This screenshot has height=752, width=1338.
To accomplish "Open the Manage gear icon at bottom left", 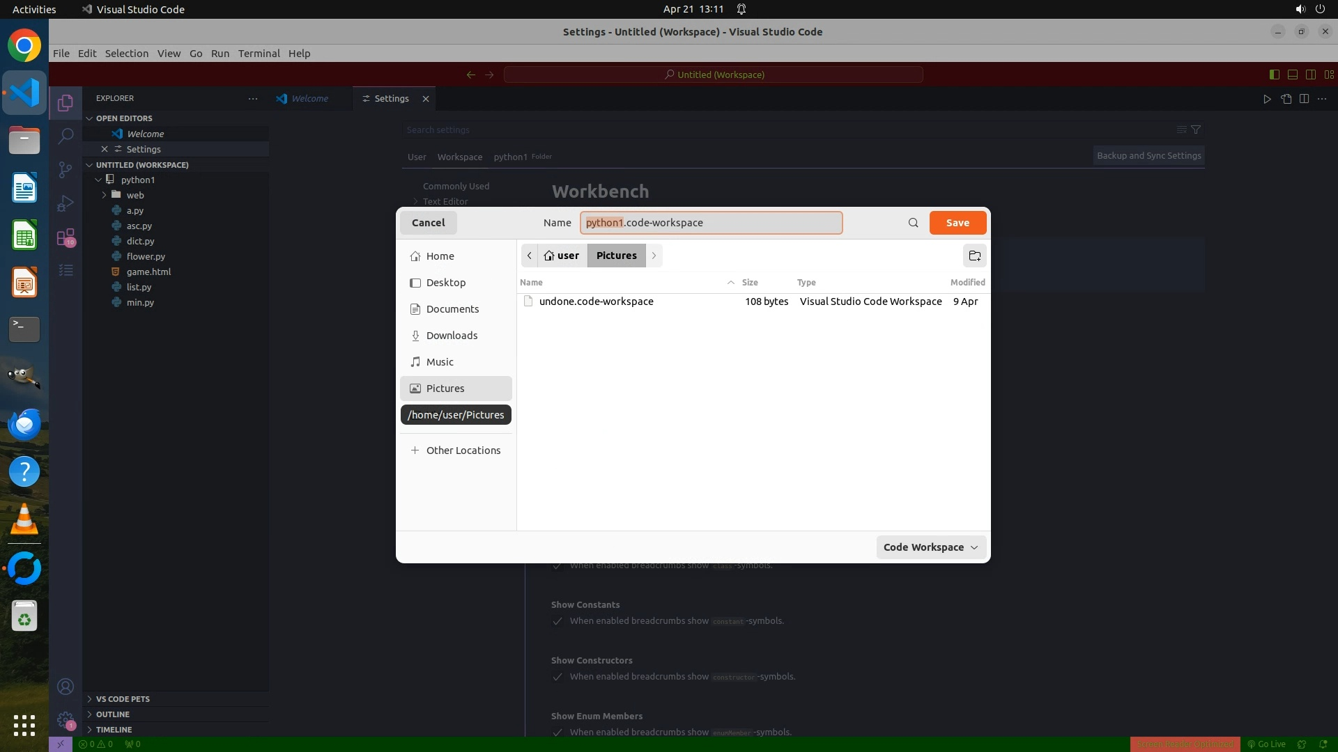I will [66, 719].
